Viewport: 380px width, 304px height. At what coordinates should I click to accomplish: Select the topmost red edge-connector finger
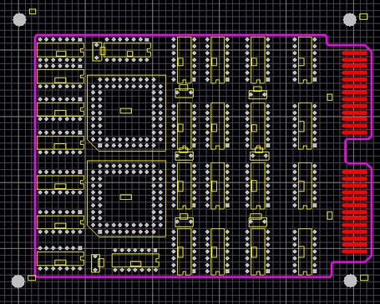(355, 53)
